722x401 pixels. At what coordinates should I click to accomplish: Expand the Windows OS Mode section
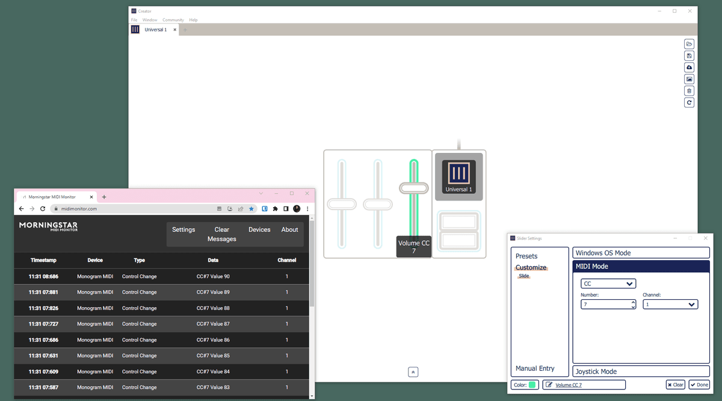[641, 253]
